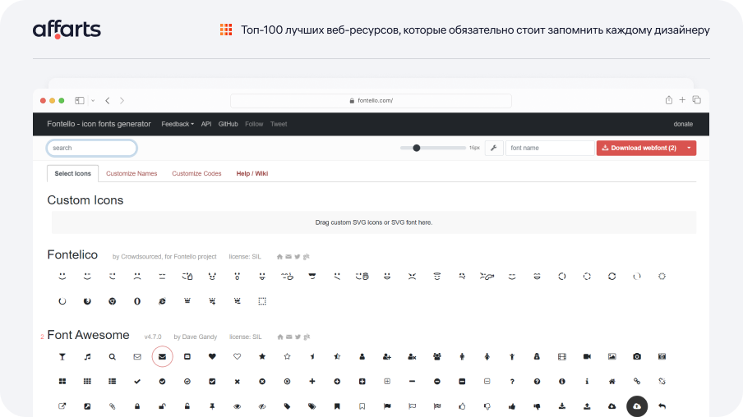Screen dimensions: 743x417
Task: Select the list view icon
Action: [113, 382]
